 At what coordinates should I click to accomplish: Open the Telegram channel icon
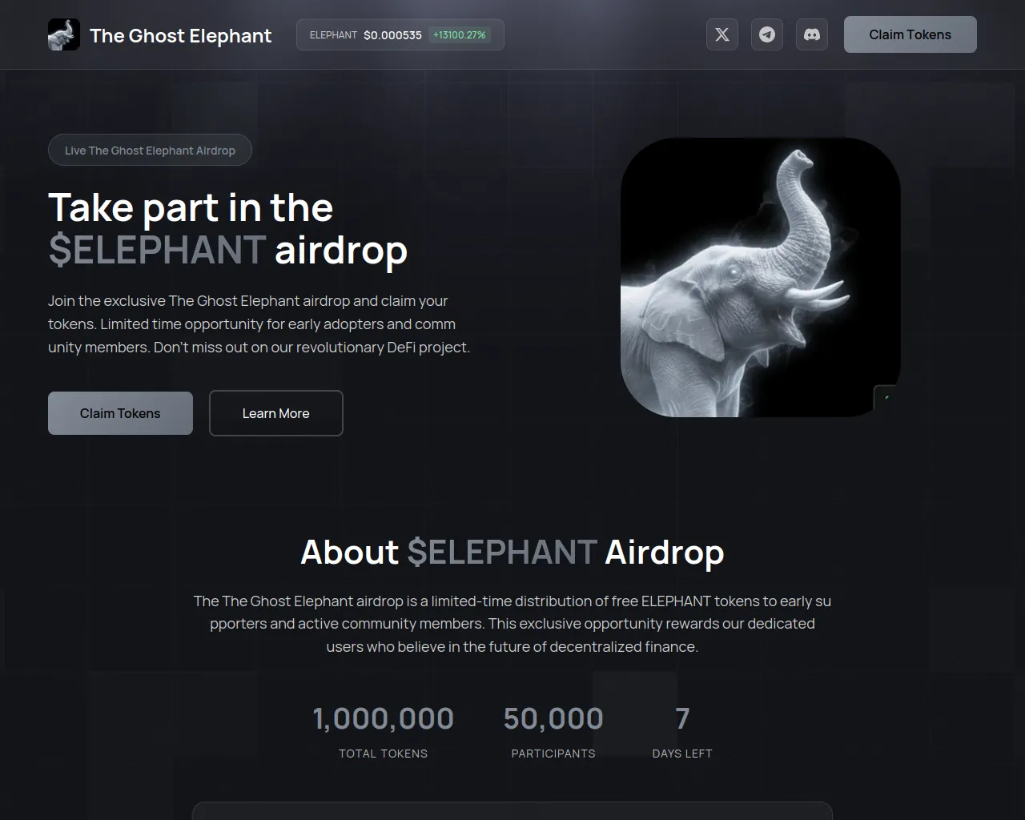click(x=767, y=34)
